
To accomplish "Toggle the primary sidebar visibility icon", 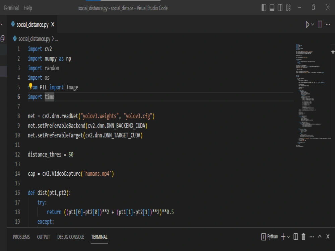I will coord(264,8).
